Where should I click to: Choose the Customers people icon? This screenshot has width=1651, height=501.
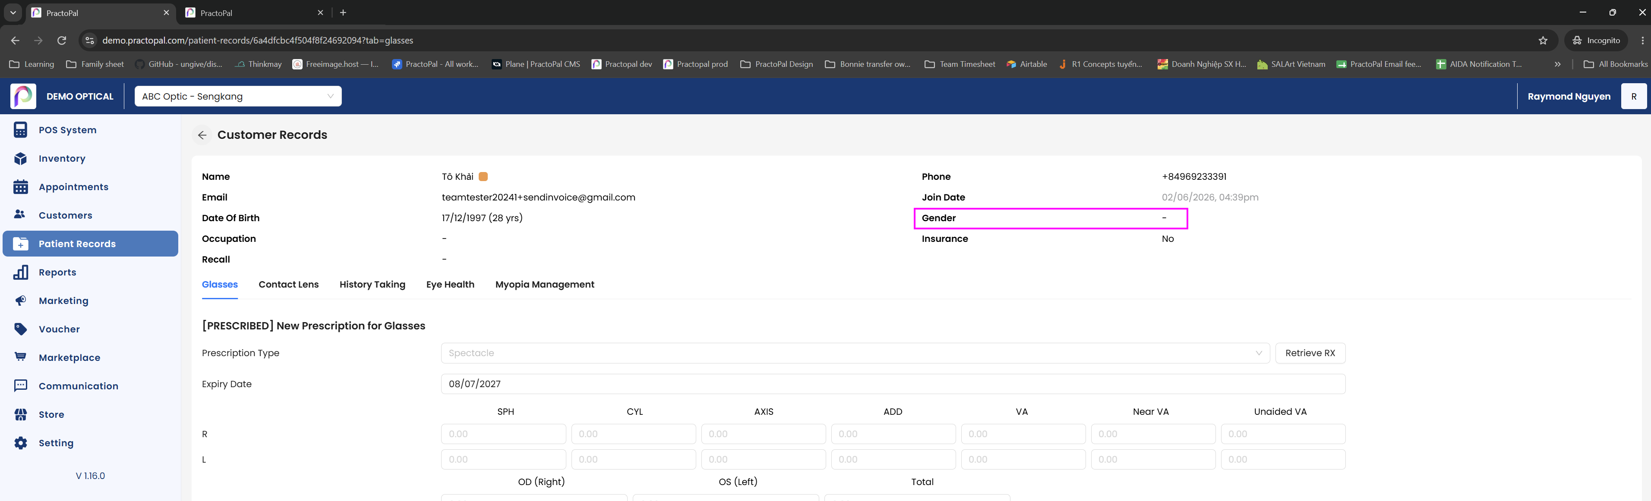point(21,215)
